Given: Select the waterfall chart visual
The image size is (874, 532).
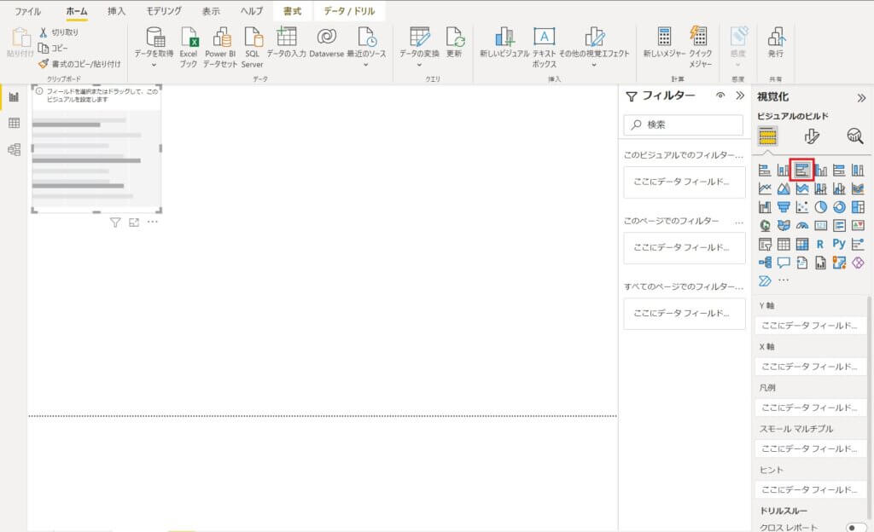Looking at the screenshot, I should [765, 207].
